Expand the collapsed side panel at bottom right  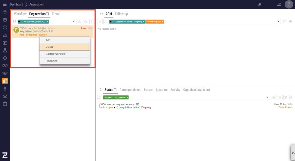click(293, 153)
